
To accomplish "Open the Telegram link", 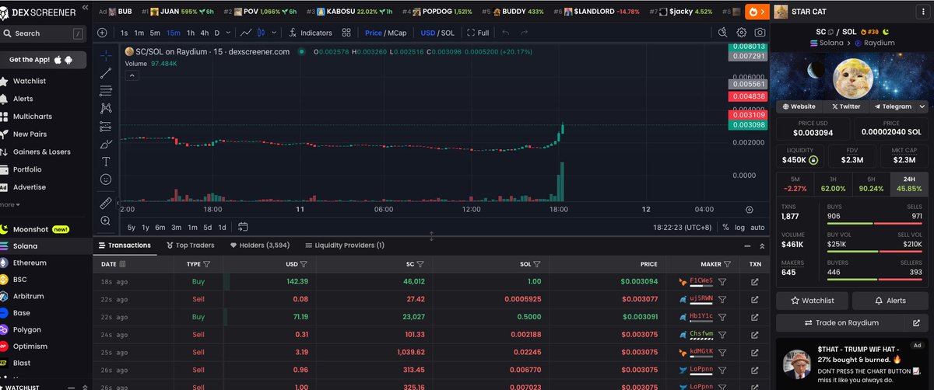I will [892, 106].
